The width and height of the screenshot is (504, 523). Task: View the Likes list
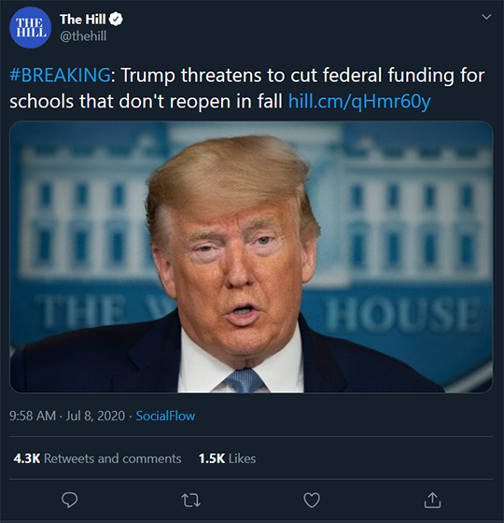click(x=243, y=459)
